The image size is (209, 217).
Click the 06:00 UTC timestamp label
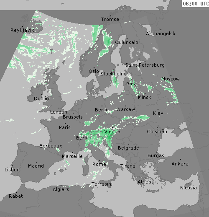(196, 4)
